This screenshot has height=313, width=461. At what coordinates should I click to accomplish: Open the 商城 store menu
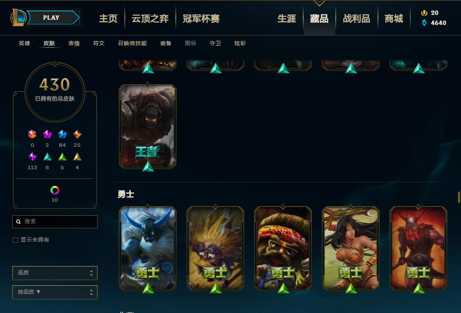coord(394,18)
